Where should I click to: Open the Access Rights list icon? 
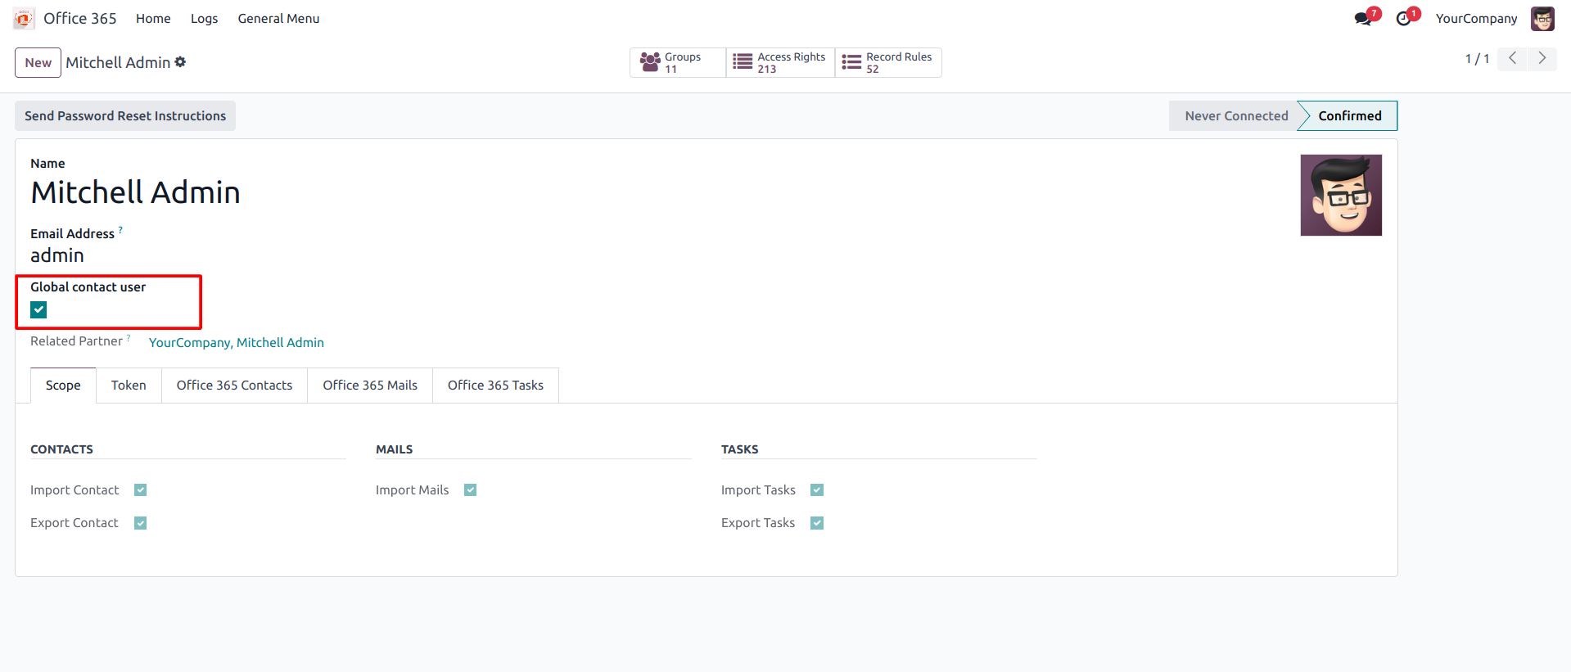pos(743,62)
